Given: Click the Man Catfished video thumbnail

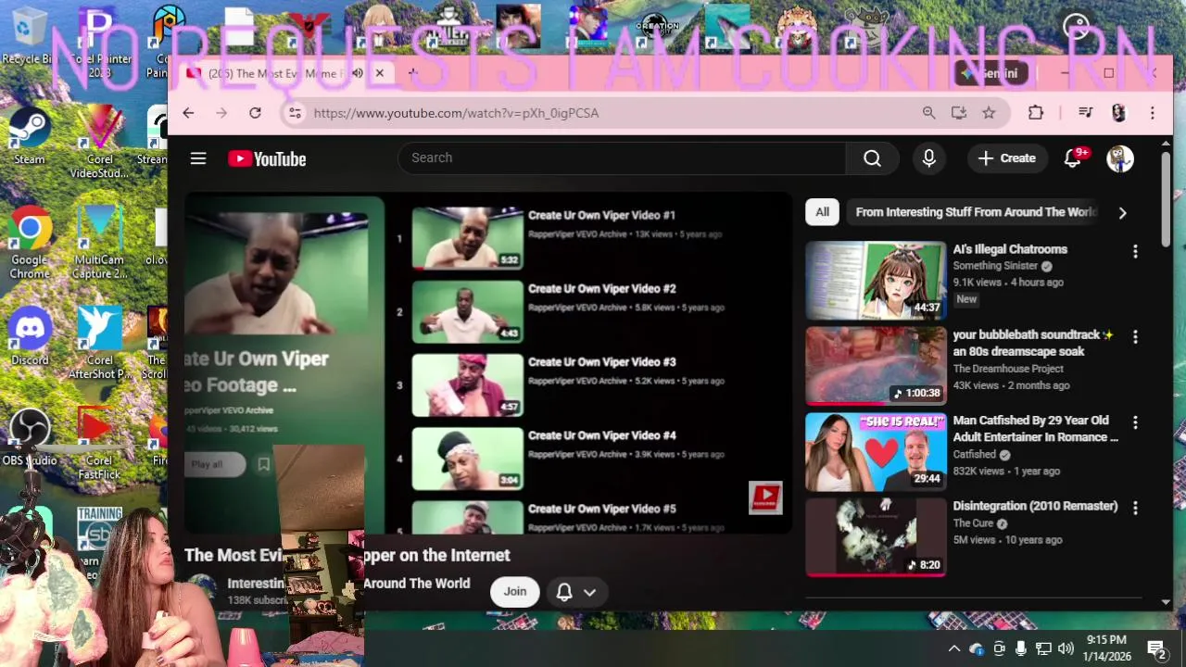Looking at the screenshot, I should point(876,452).
